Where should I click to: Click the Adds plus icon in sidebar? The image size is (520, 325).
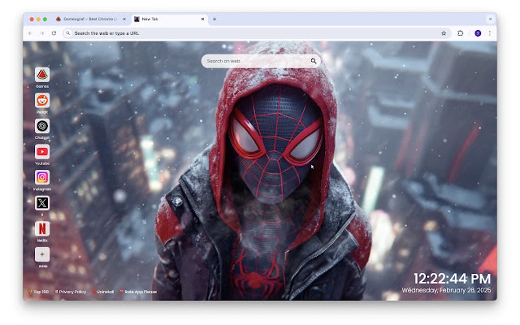[x=41, y=254]
